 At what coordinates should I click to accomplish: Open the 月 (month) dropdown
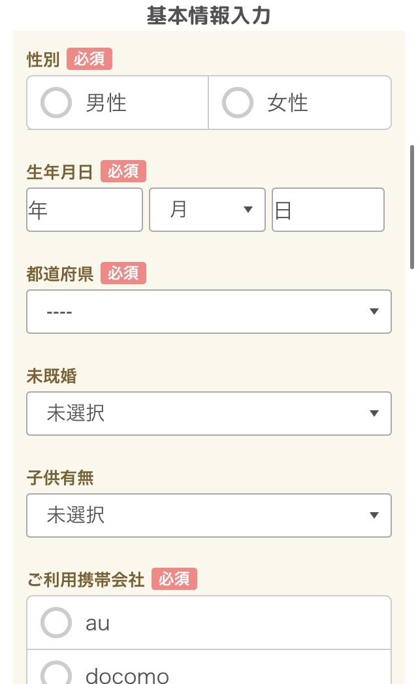(206, 209)
